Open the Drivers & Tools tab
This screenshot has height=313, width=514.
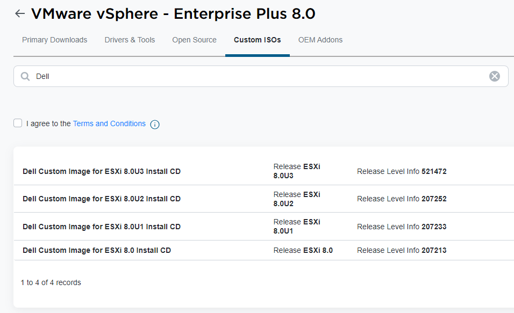[130, 40]
